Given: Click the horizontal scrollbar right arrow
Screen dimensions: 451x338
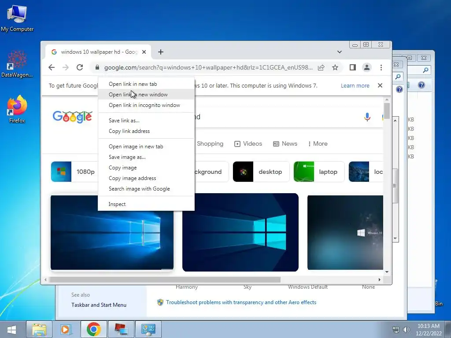Looking at the screenshot, I should [x=380, y=279].
